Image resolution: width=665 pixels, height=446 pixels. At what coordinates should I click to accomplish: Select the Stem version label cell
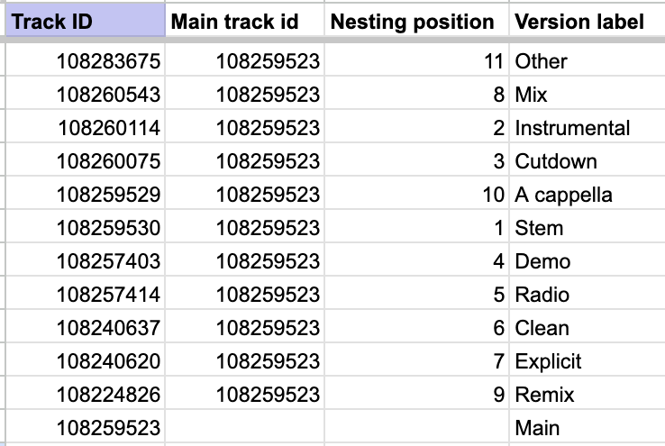pyautogui.click(x=587, y=226)
